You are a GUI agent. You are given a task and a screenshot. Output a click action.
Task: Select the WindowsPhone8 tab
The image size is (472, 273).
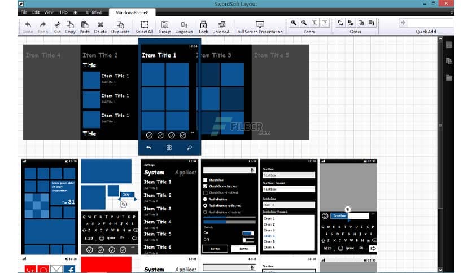(132, 12)
